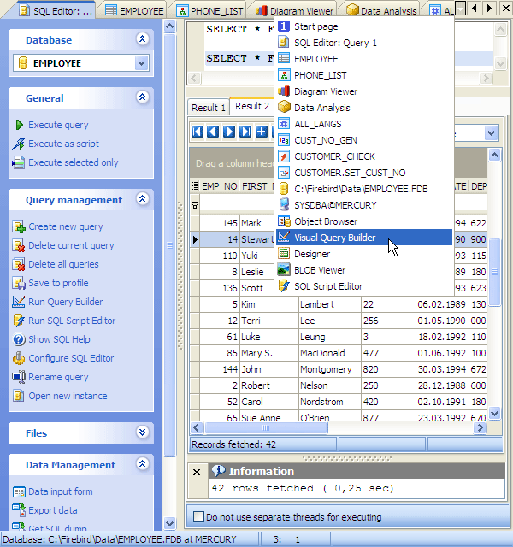513x547 pixels.
Task: Open the window list dropdown arrow
Action: click(461, 9)
